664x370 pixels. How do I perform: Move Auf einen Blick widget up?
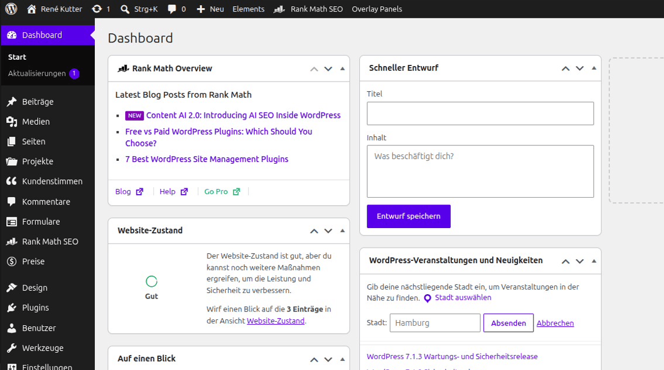click(314, 360)
